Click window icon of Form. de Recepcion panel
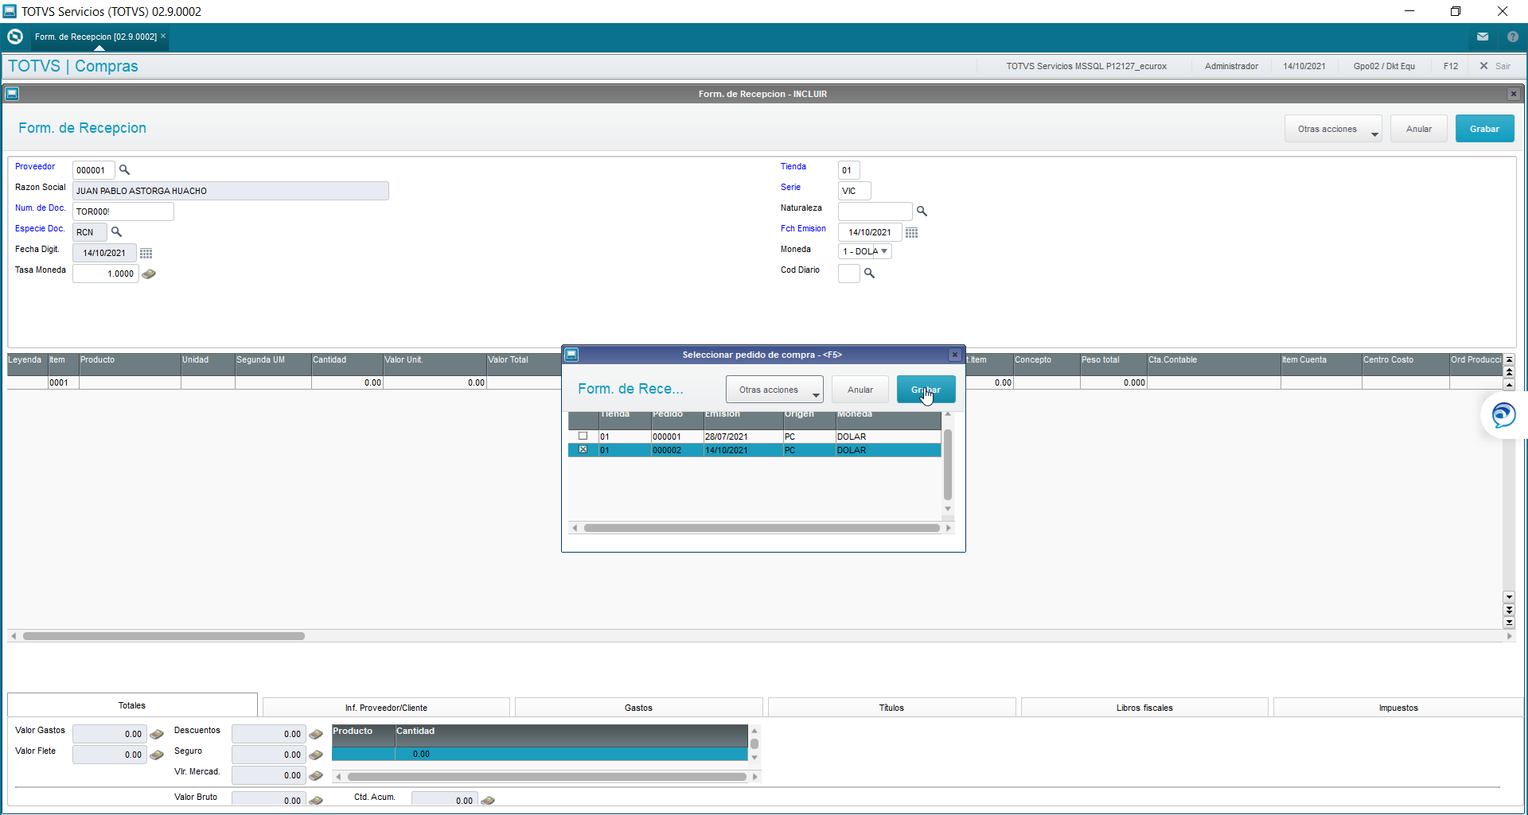Image resolution: width=1528 pixels, height=815 pixels. coord(12,94)
